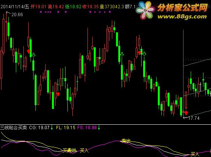Click the leftmost red up arrow on chart
Screen dimensions: 211x157
(x=29, y=51)
